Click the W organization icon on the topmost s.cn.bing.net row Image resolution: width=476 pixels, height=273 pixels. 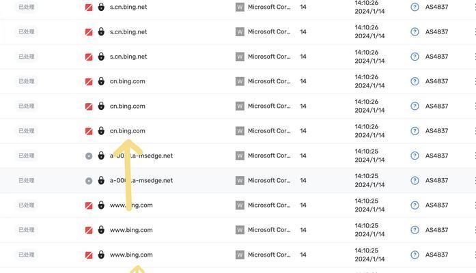[x=240, y=7]
